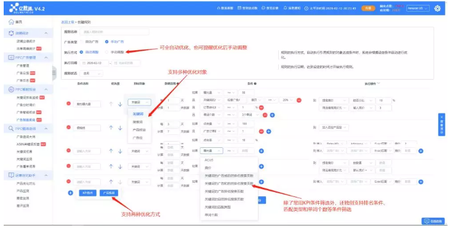453x230 pixels.
Task: Open the settings gear in the header
Action: (x=438, y=9)
